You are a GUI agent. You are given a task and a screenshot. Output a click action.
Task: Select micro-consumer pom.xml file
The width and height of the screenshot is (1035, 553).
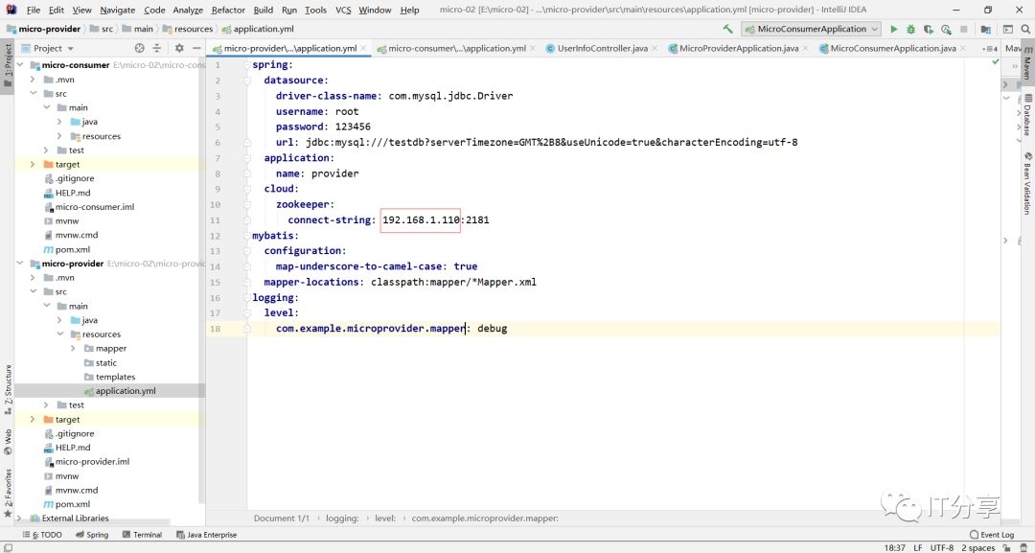67,249
